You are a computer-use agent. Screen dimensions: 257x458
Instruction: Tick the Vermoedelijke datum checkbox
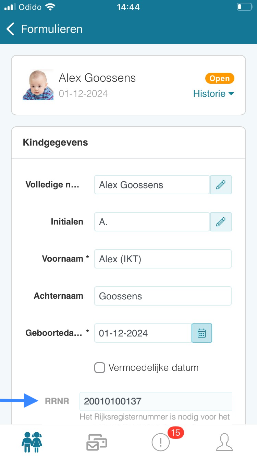(99, 368)
